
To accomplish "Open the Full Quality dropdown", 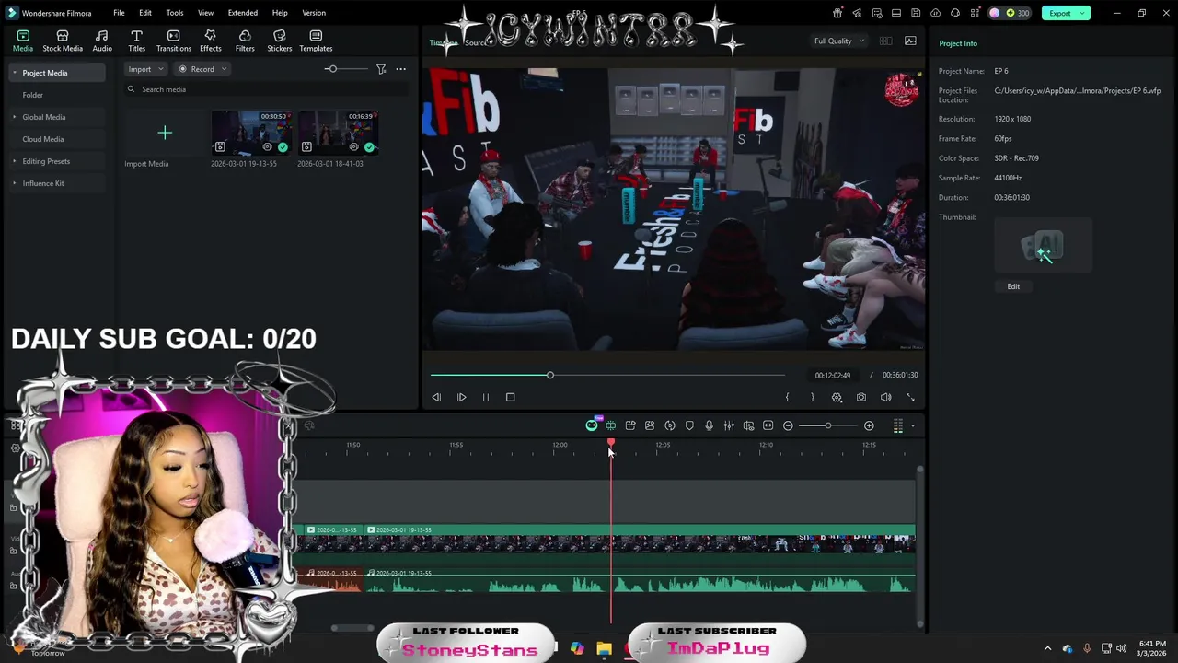I will [838, 41].
